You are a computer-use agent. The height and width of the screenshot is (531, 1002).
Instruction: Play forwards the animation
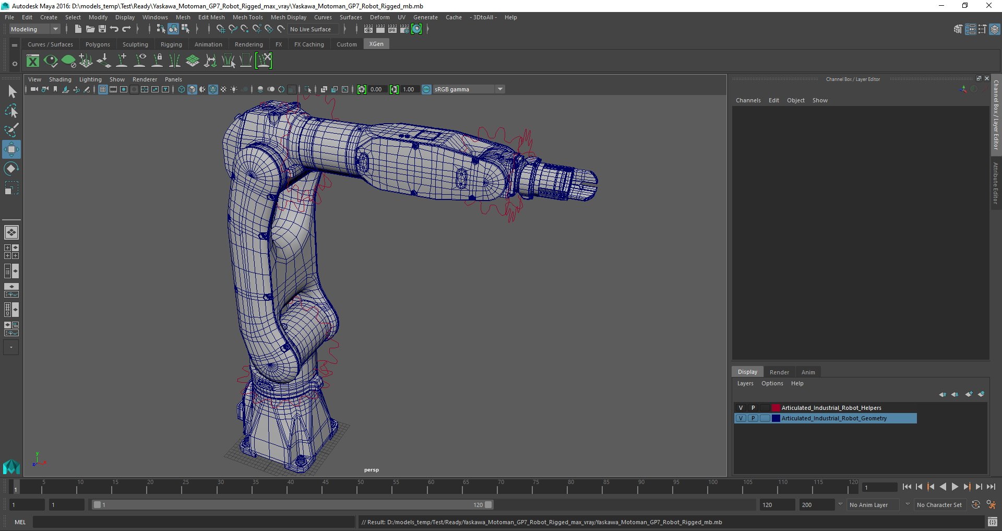(x=955, y=487)
